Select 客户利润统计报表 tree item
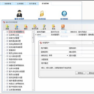 pyautogui.click(x=16, y=87)
